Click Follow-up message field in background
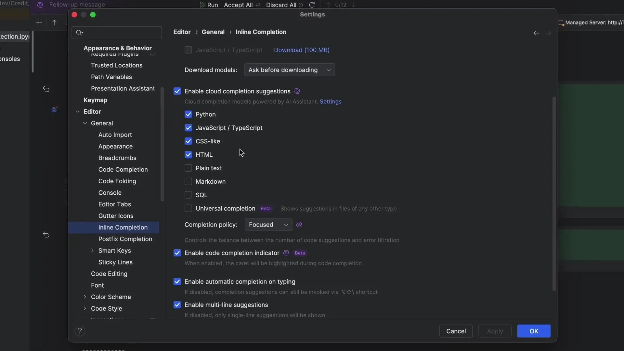Image resolution: width=624 pixels, height=351 pixels. (x=77, y=5)
